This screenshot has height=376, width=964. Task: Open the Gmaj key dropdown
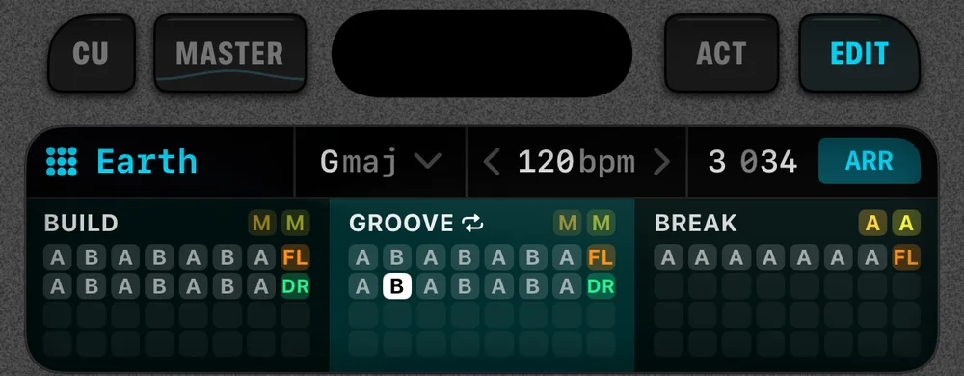tap(381, 162)
